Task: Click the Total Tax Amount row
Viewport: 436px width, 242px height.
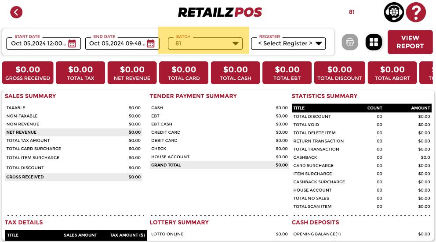Action: [73, 141]
